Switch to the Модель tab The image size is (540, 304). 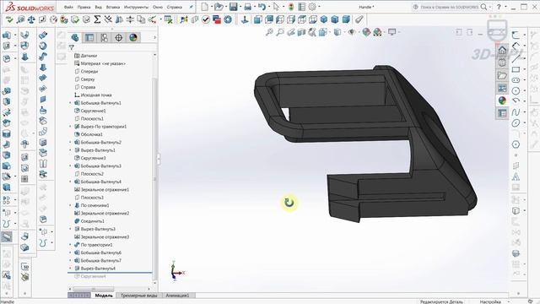pos(104,296)
